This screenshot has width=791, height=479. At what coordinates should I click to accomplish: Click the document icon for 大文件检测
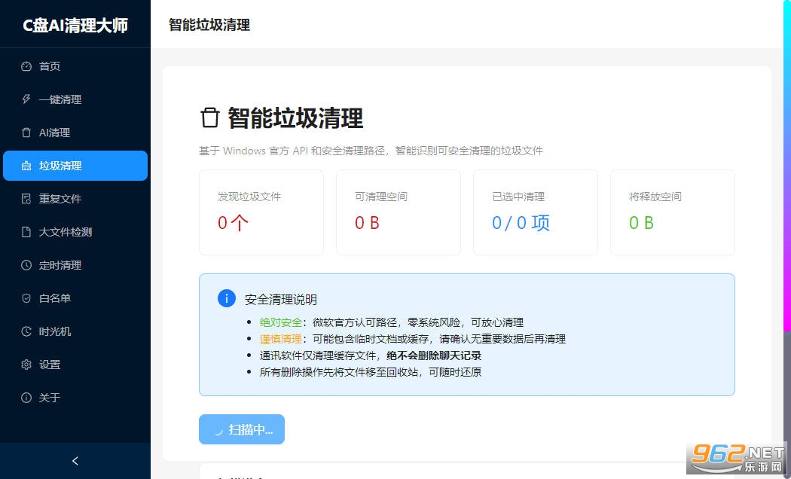(26, 232)
